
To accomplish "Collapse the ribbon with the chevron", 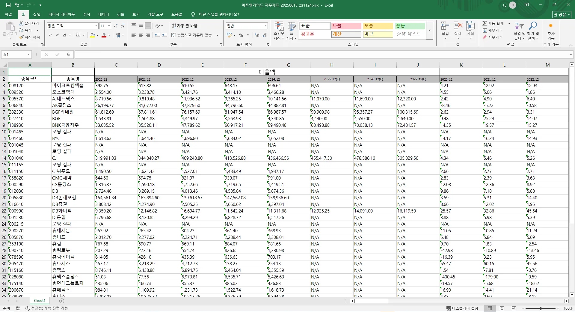I will coord(571,45).
